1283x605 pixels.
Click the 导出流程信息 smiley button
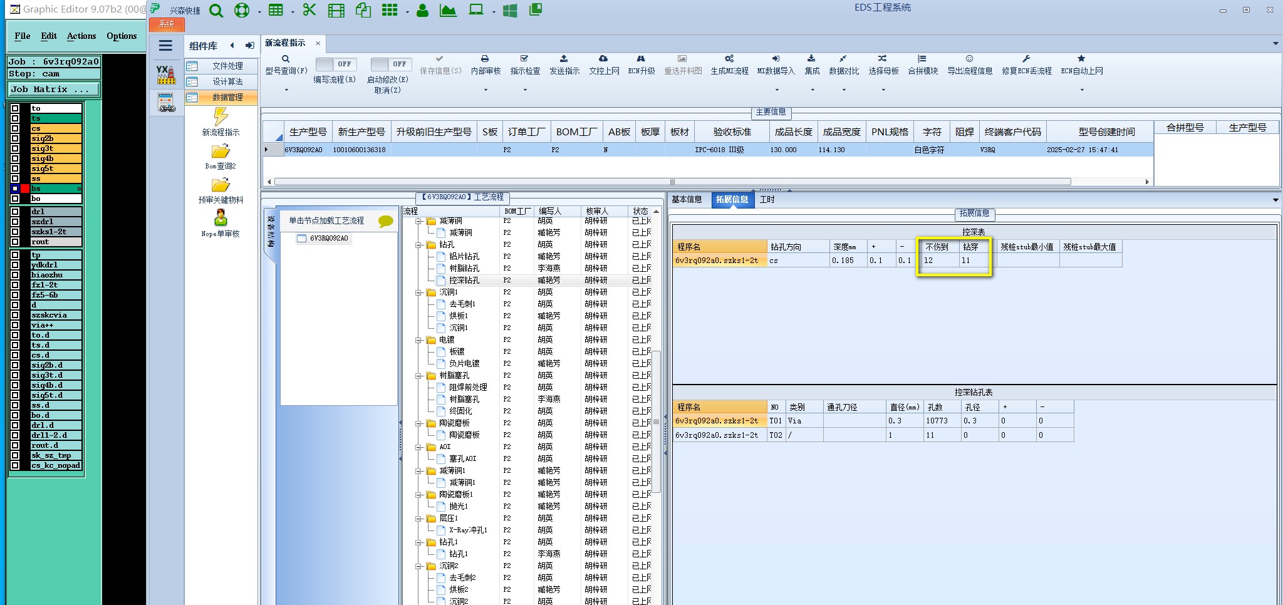[x=970, y=65]
